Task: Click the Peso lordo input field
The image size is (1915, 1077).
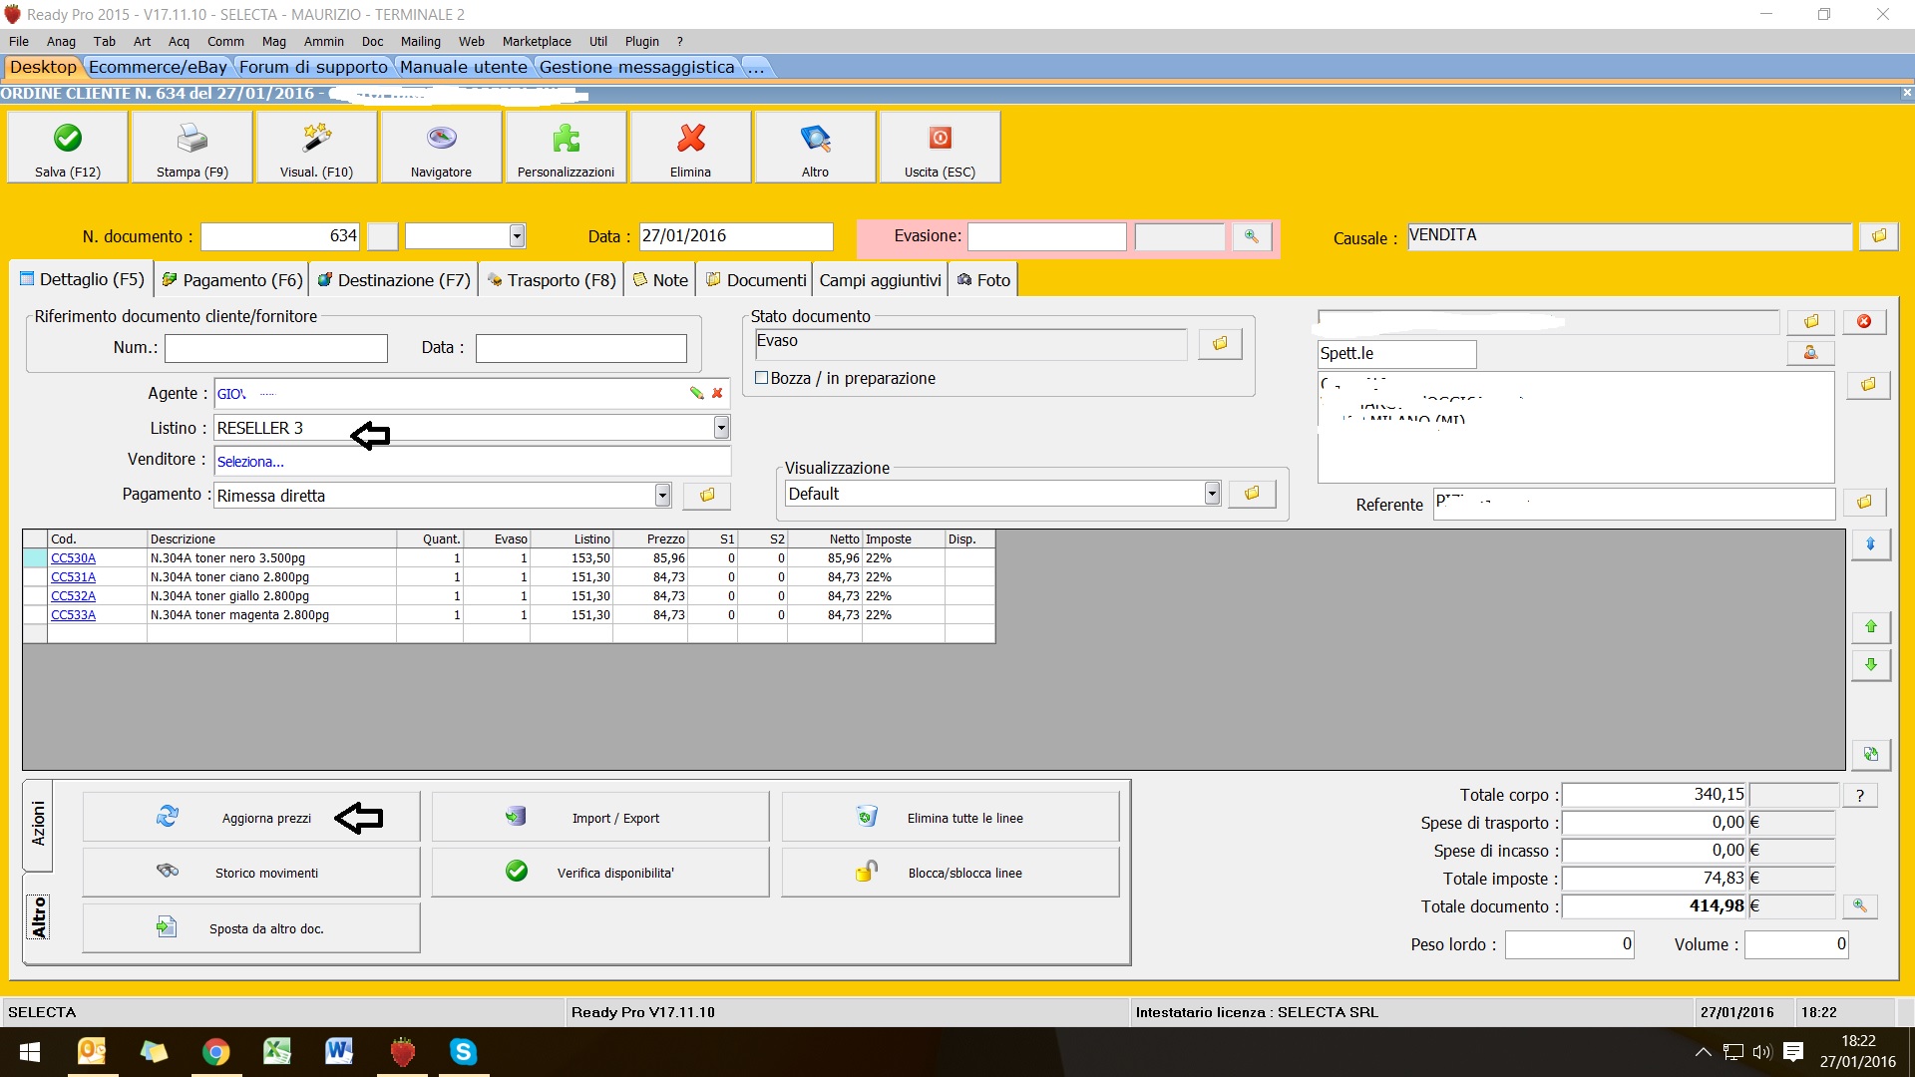Action: point(1569,944)
